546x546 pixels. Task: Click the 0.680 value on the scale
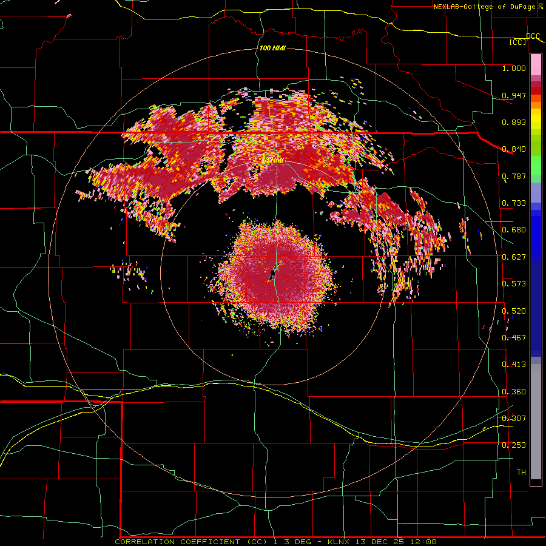(x=514, y=230)
